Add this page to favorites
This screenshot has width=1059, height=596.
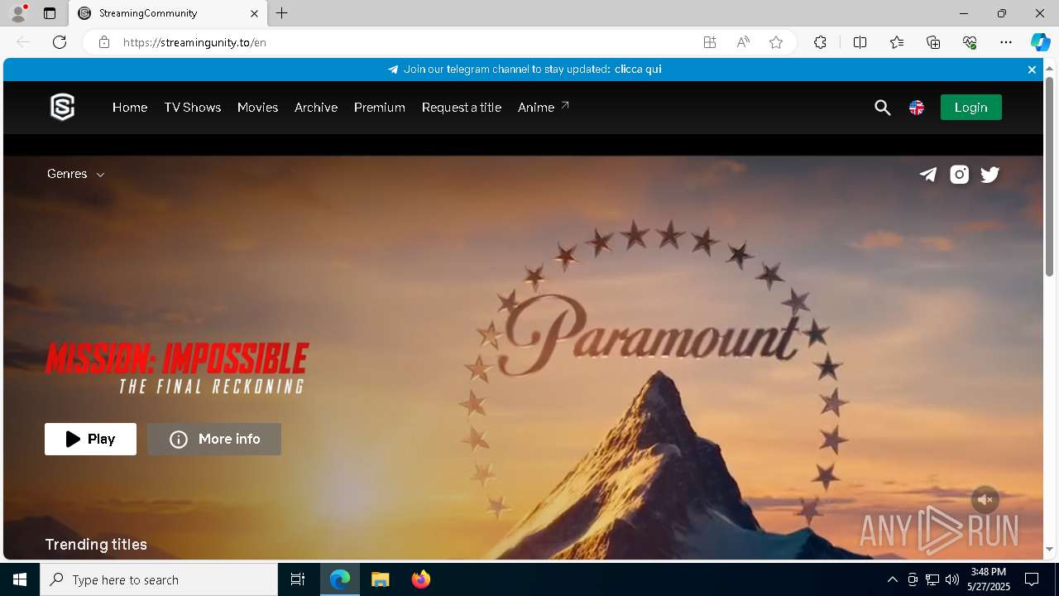point(776,42)
